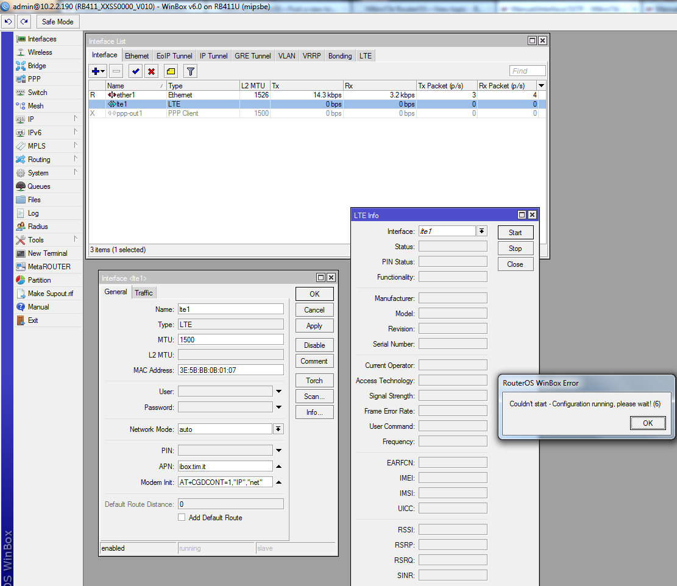Viewport: 677px width, 586px height.
Task: Switch to the Traffic tab
Action: coord(144,293)
